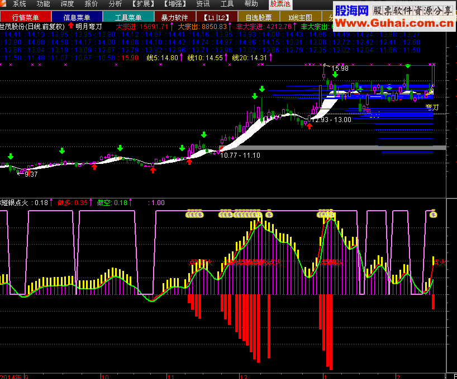
Task: Click the 2014年 label on the time axis
Action: (x=11, y=377)
